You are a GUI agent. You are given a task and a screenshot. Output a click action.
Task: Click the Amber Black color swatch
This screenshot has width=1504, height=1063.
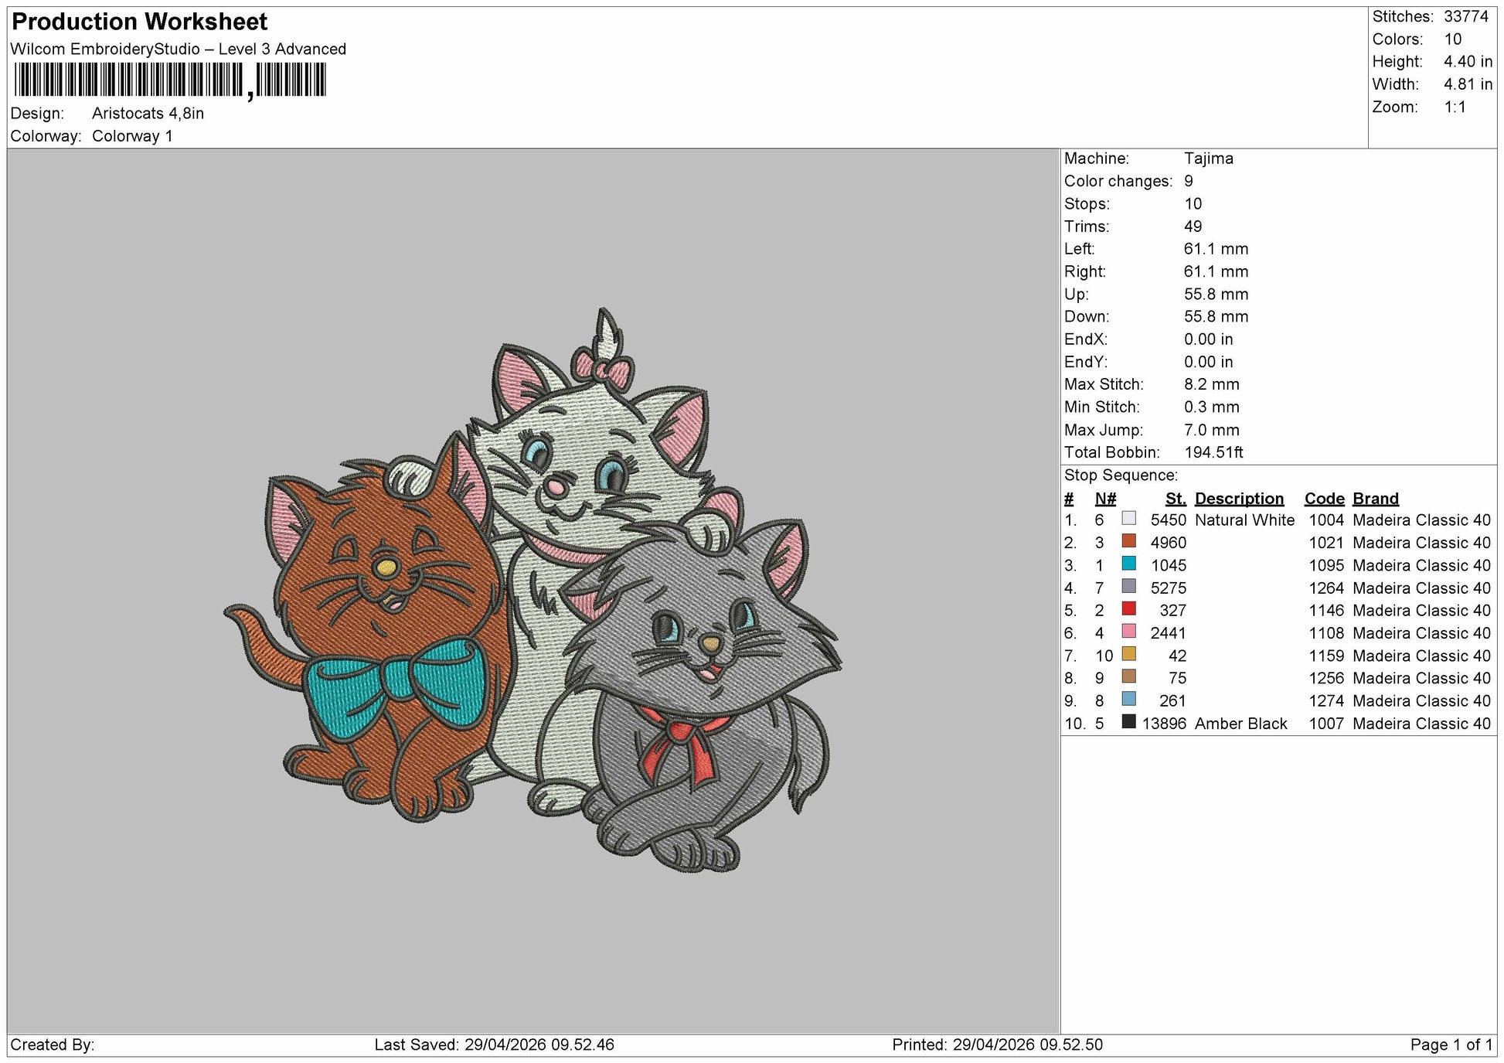coord(1128,722)
